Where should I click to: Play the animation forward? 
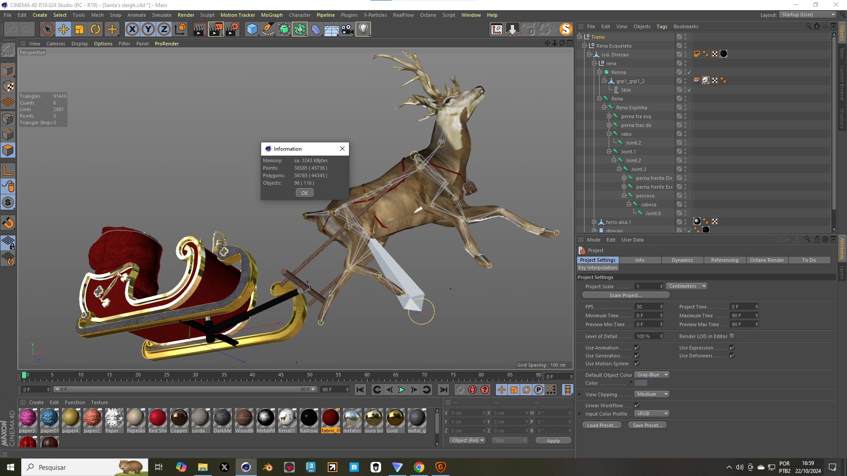click(x=401, y=390)
